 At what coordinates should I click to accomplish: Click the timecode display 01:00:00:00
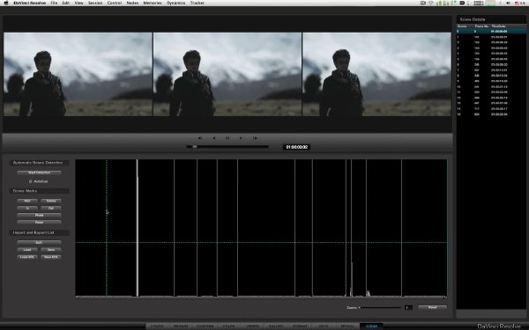(296, 147)
